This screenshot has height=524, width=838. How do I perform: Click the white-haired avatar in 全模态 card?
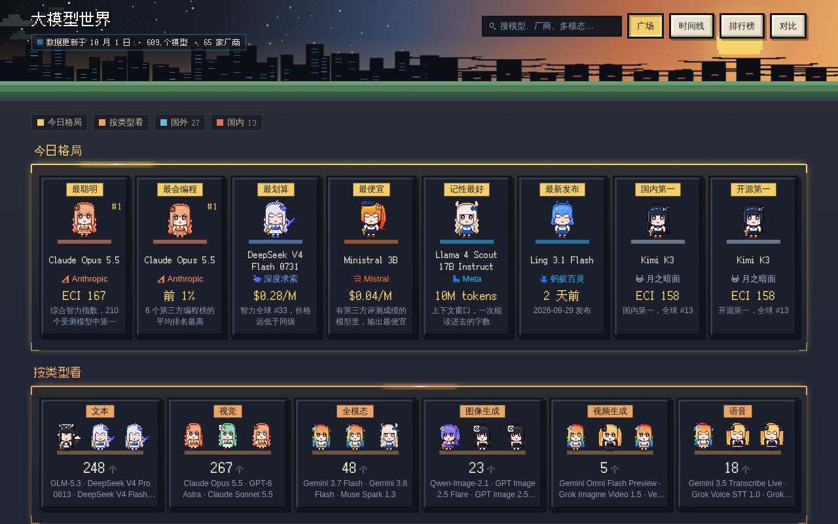click(x=389, y=437)
